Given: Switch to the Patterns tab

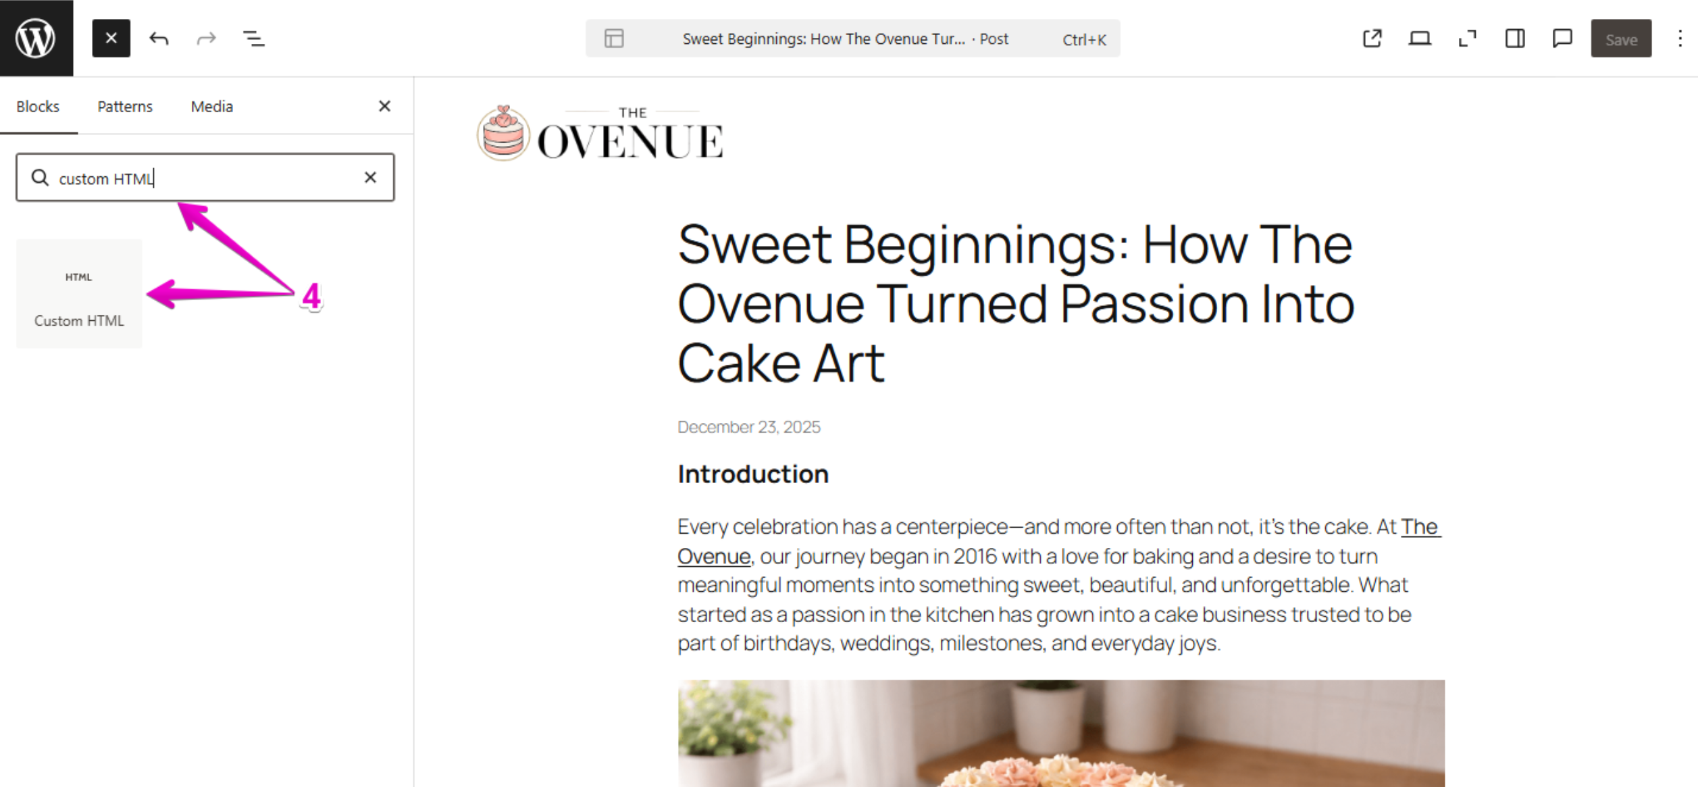Looking at the screenshot, I should pos(125,106).
